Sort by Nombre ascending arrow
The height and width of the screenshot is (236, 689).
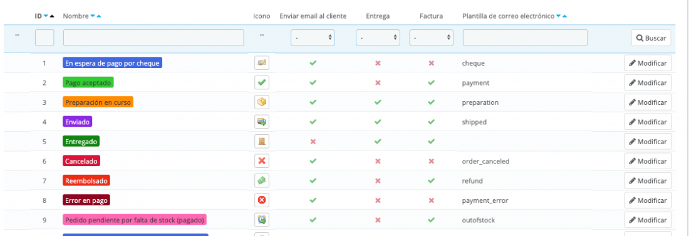[x=99, y=16]
